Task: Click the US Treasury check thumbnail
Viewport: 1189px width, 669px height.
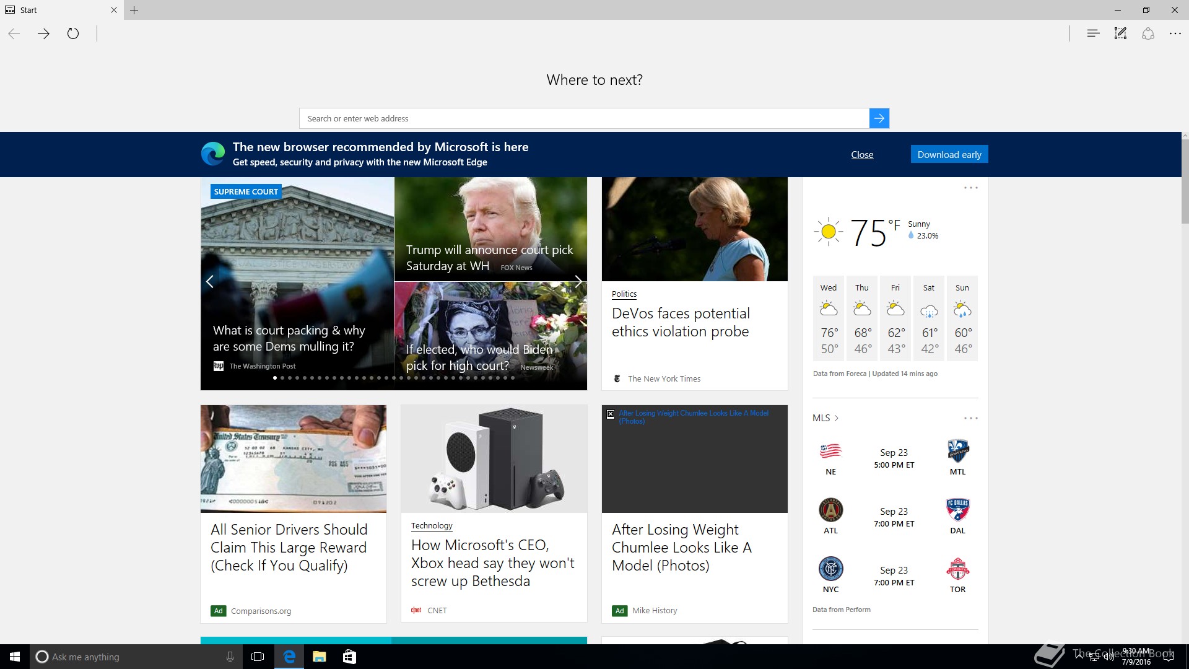Action: point(294,459)
